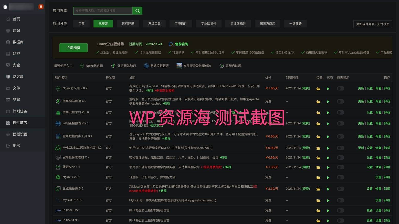Click play status icon for PHP-8.0.22
This screenshot has height=224, width=399.
point(328,211)
